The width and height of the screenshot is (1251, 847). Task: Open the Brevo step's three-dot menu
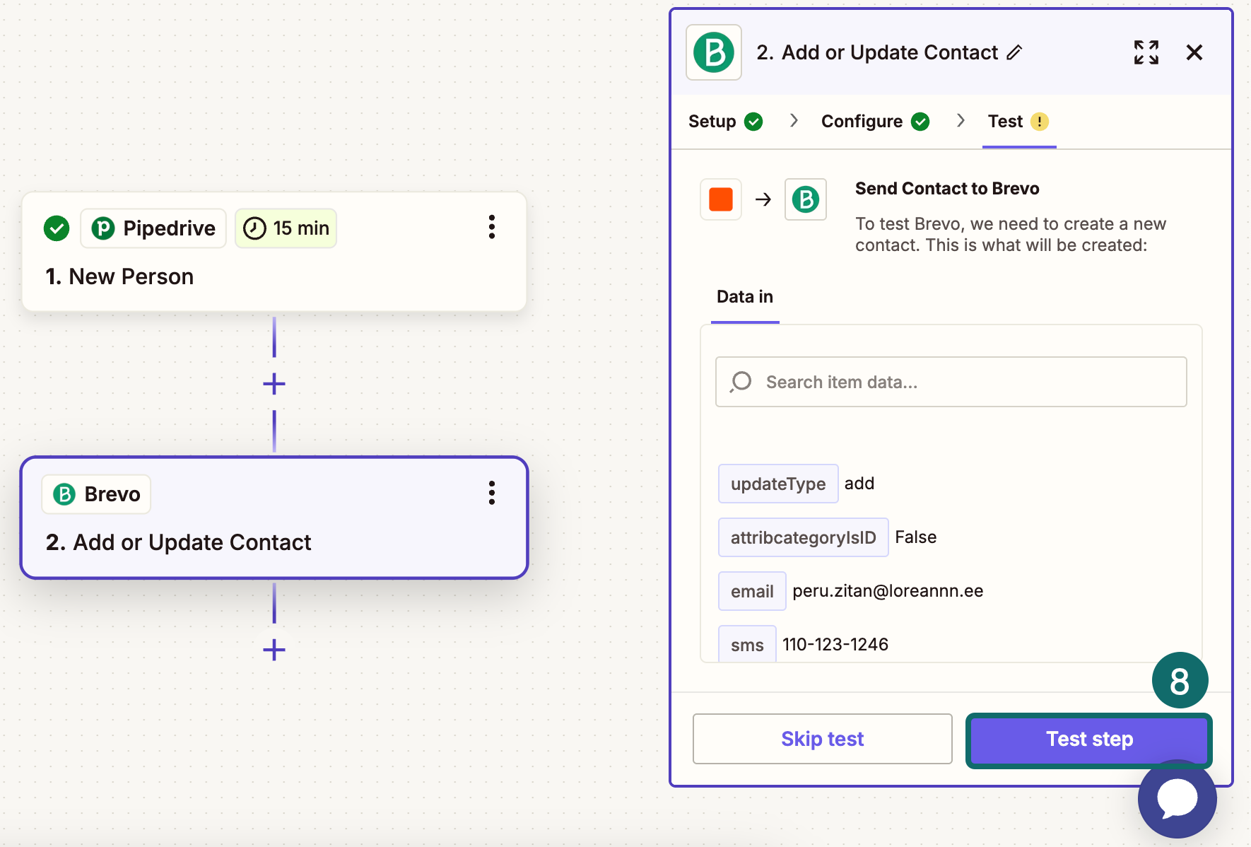coord(491,493)
